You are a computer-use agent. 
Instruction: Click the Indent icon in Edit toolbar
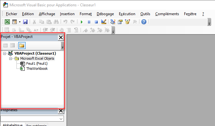pos(45,30)
